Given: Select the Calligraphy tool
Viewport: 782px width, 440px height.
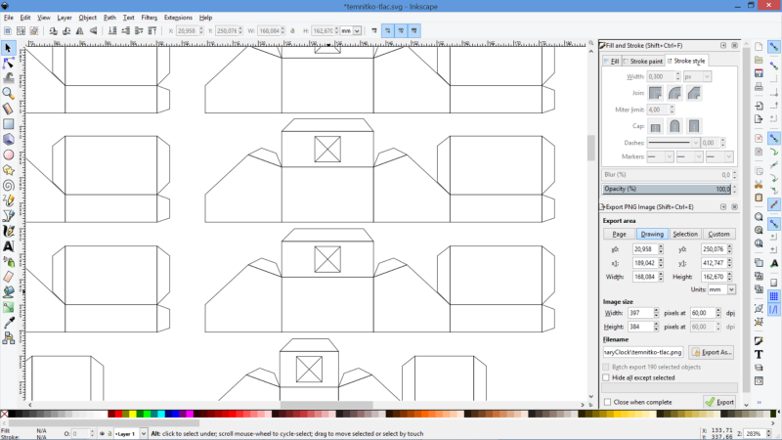Looking at the screenshot, I should click(x=8, y=231).
